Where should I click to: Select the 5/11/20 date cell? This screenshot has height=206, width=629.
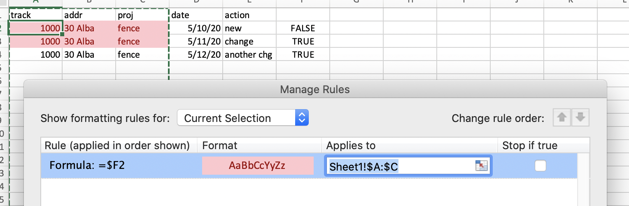pyautogui.click(x=196, y=41)
